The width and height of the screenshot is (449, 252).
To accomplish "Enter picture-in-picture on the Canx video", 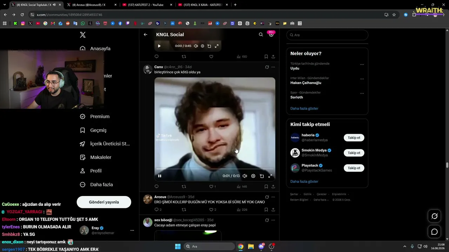I will 262,176.
